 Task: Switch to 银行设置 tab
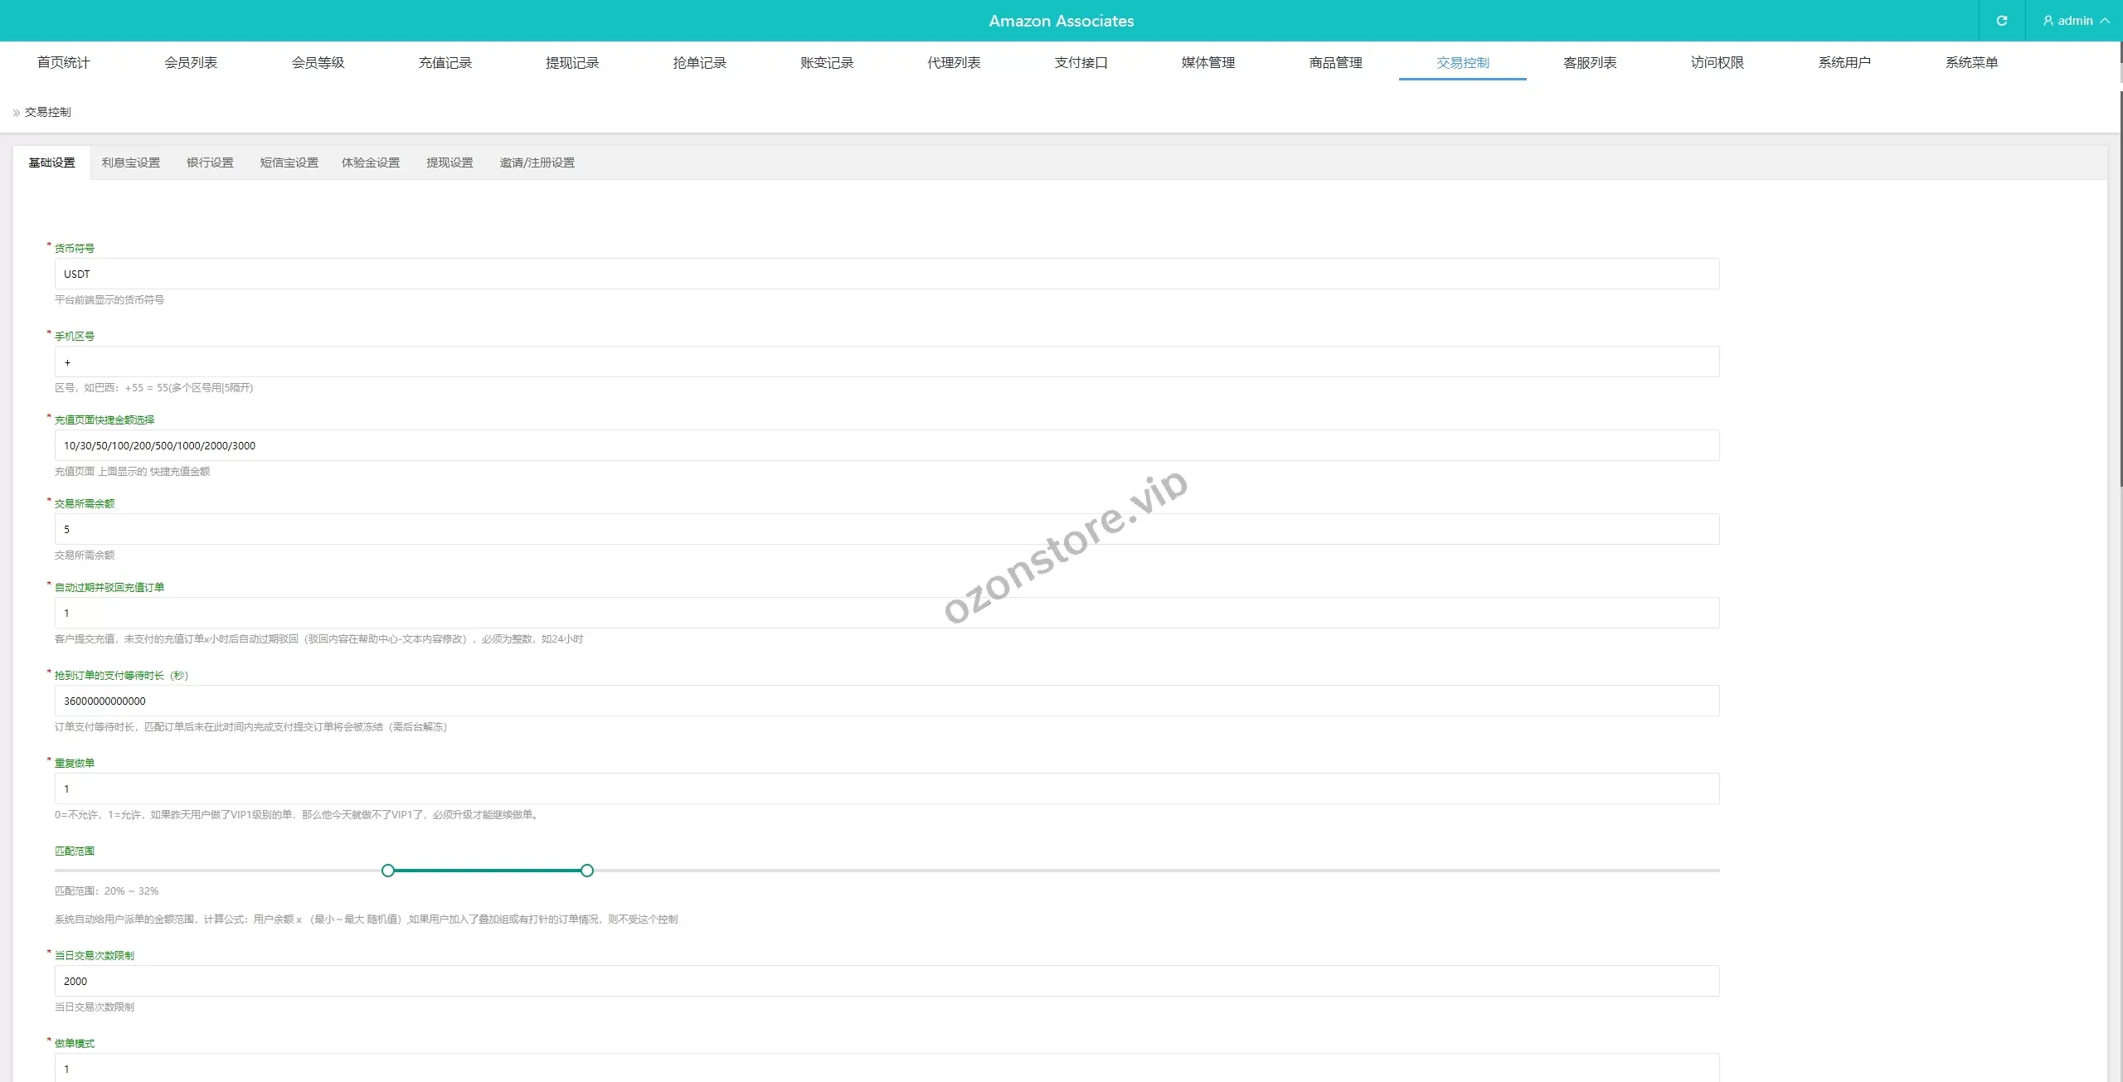[210, 163]
